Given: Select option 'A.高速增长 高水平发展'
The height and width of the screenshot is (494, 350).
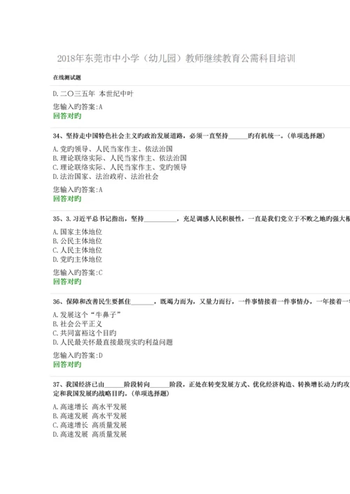Looking at the screenshot, I should coord(90,407).
